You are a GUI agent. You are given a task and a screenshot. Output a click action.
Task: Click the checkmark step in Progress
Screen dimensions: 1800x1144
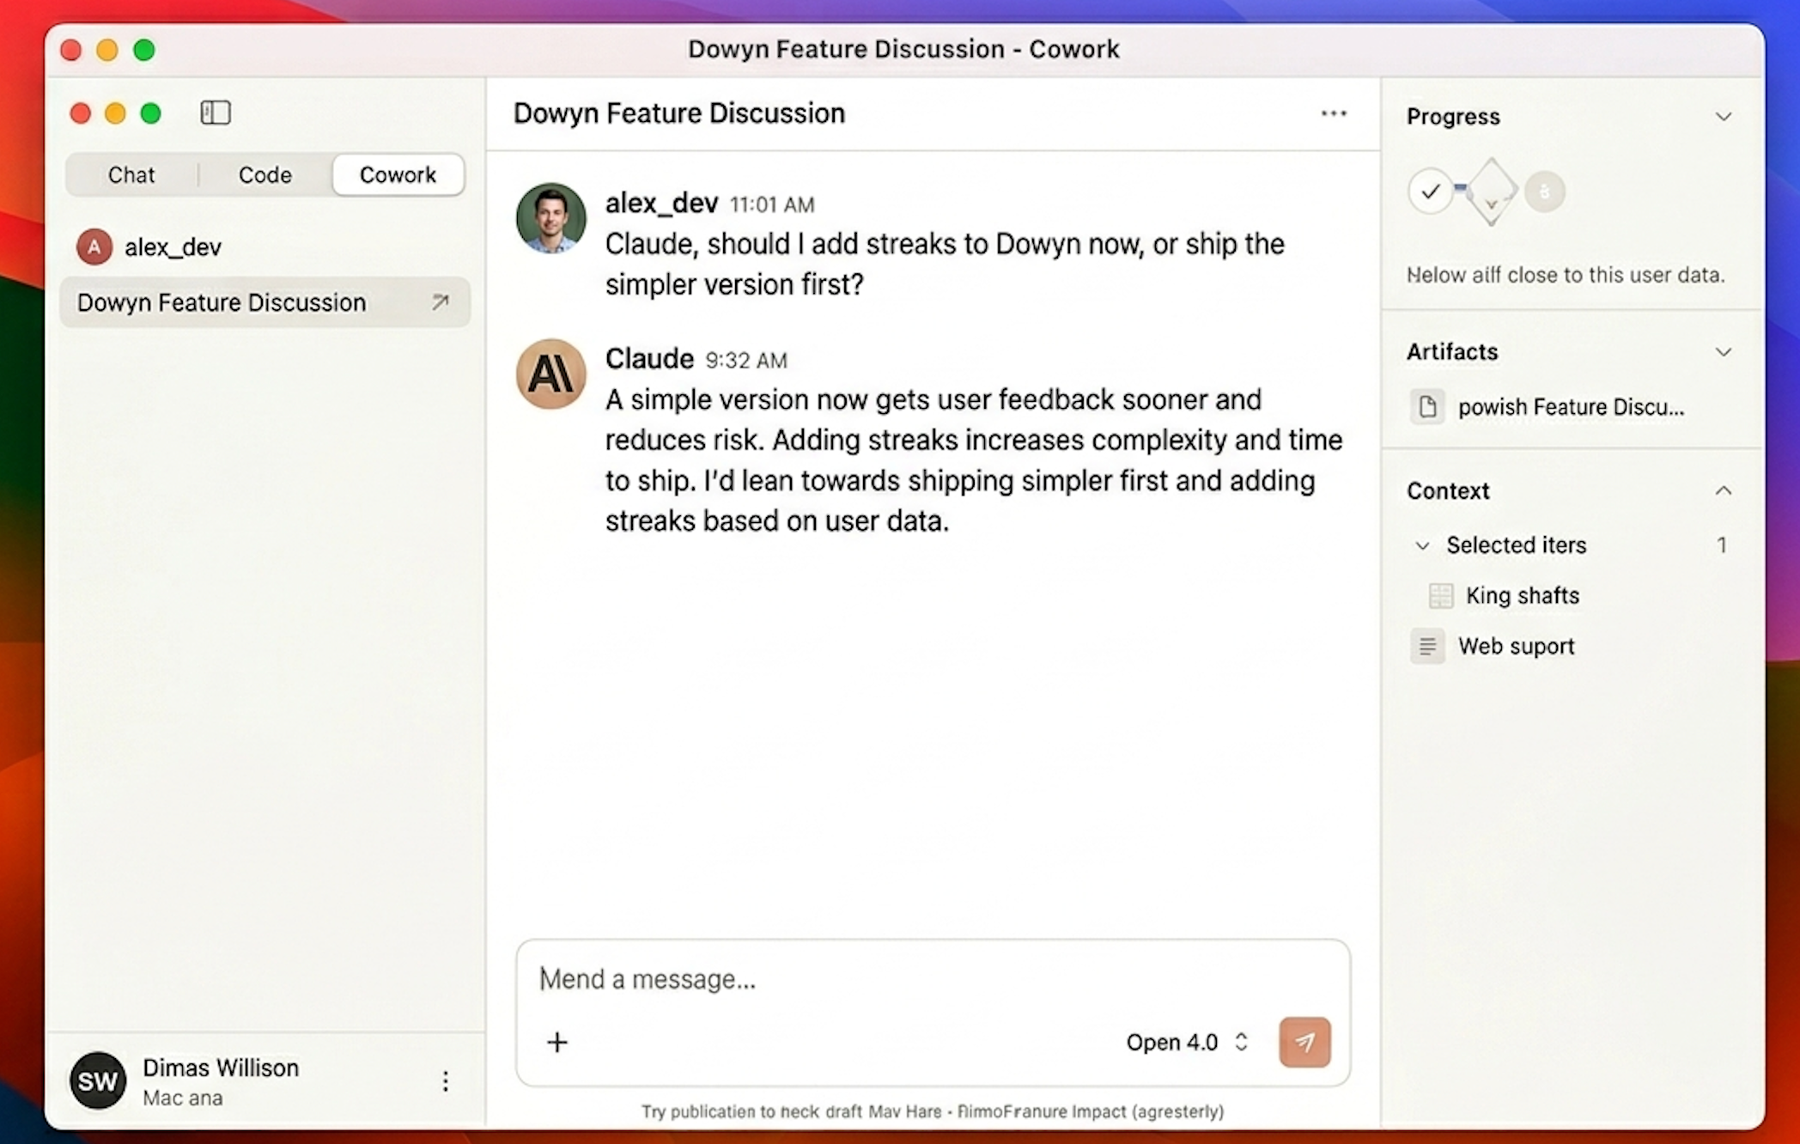1430,192
